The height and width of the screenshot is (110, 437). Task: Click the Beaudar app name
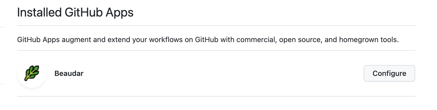[x=69, y=74]
